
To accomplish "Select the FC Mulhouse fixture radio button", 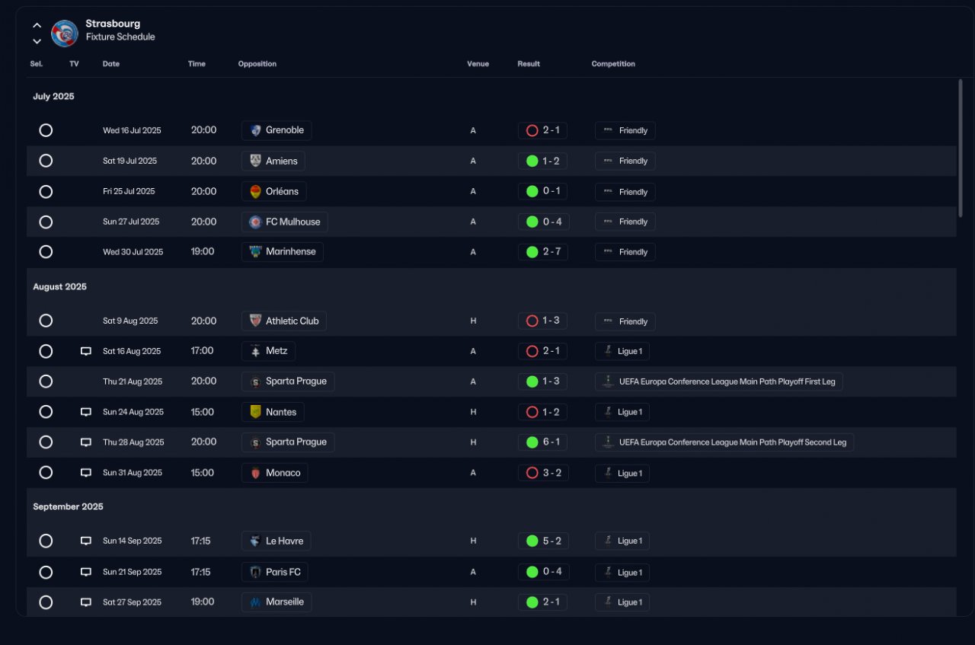I will [46, 222].
